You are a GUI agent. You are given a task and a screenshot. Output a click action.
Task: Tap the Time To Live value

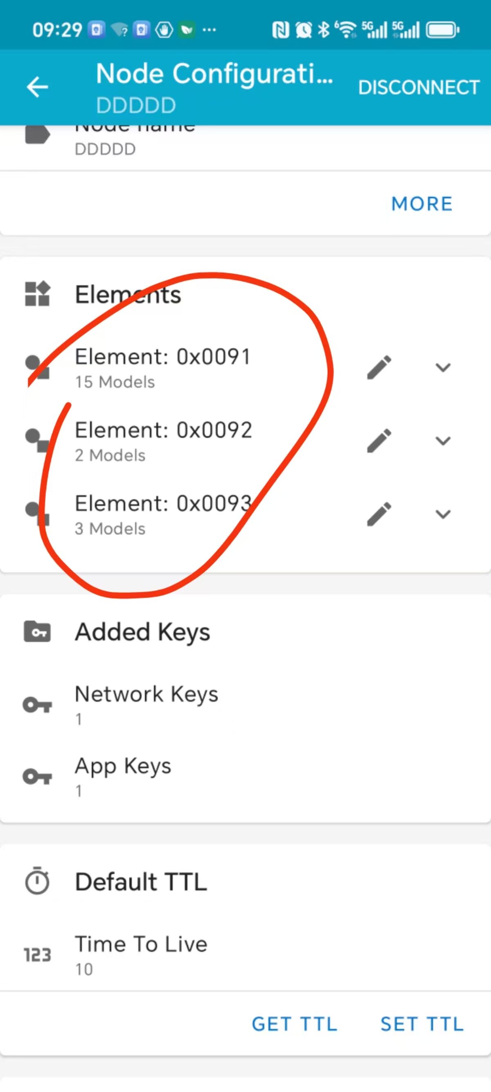pyautogui.click(x=84, y=969)
